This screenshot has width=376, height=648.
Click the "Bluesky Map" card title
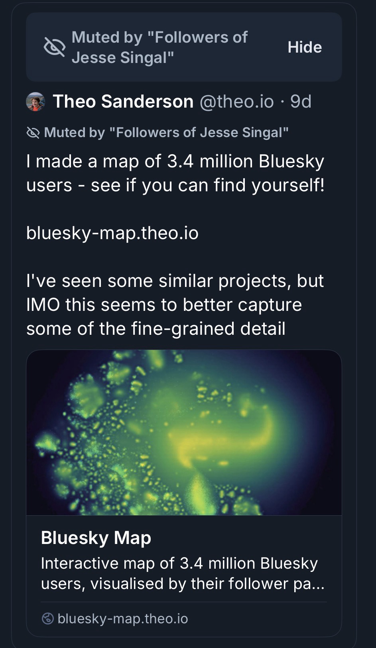pyautogui.click(x=96, y=538)
